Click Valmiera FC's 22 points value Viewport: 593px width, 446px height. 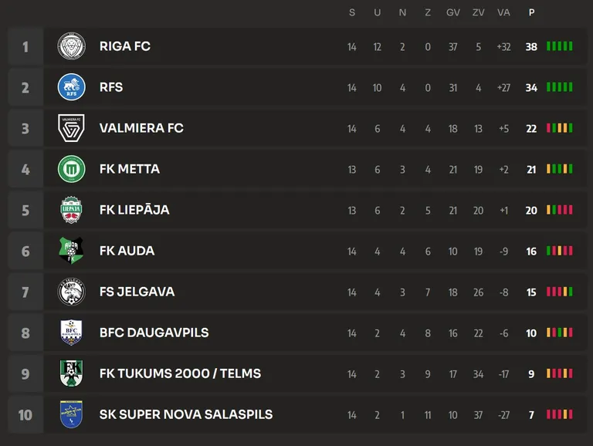pos(531,129)
